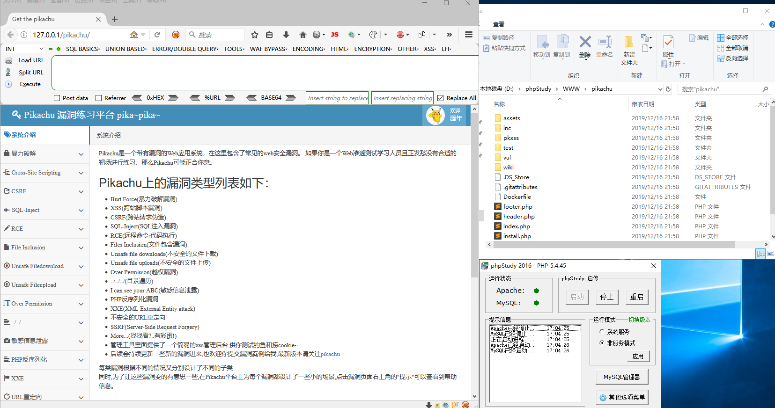This screenshot has height=408, width=775.
Task: Open MySQL管理器 in phpStudy
Action: pyautogui.click(x=621, y=377)
